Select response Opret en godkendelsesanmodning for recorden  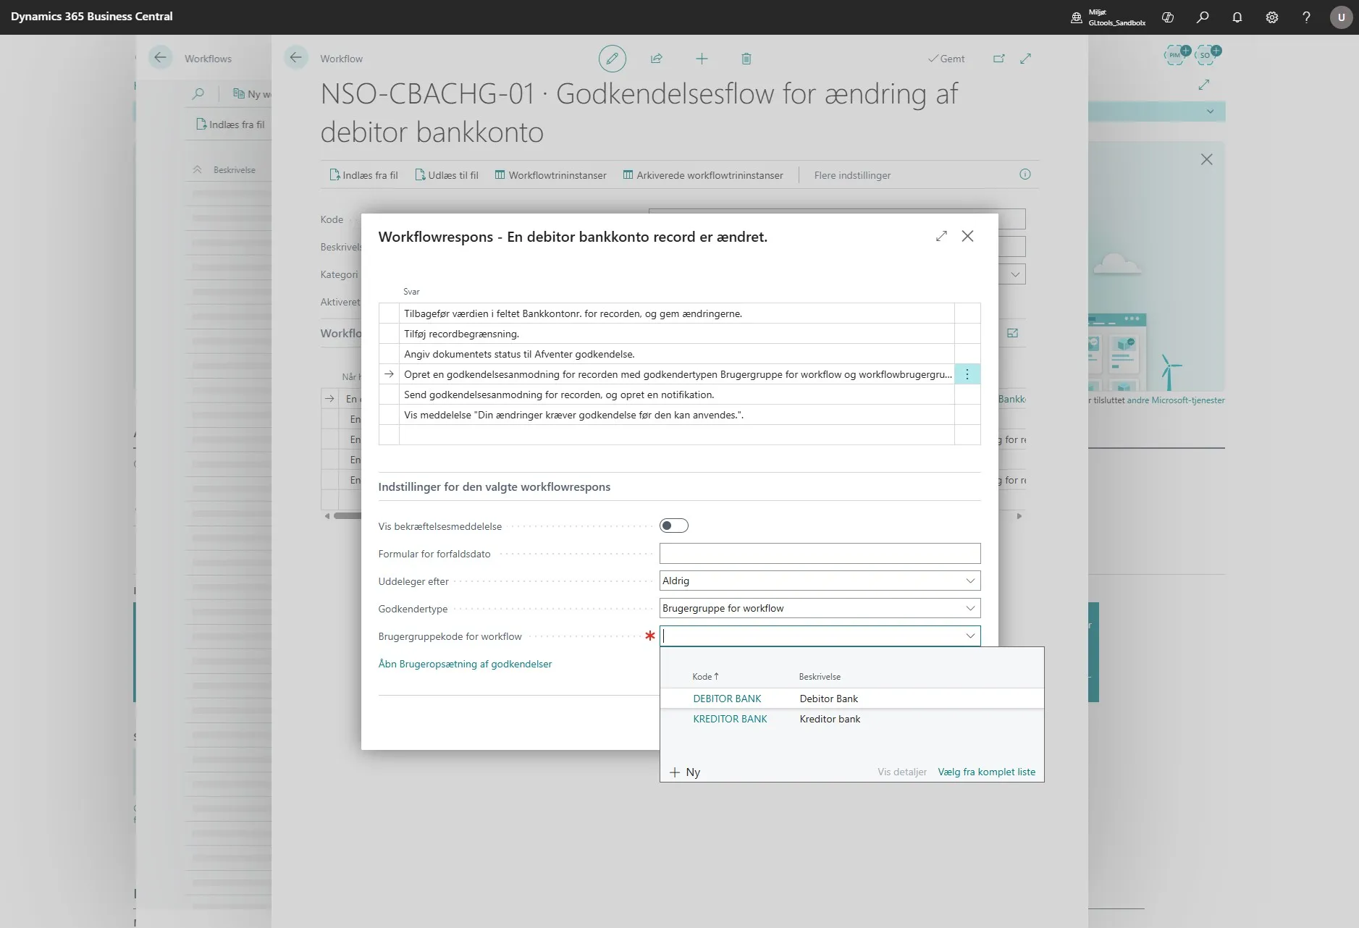pos(677,374)
